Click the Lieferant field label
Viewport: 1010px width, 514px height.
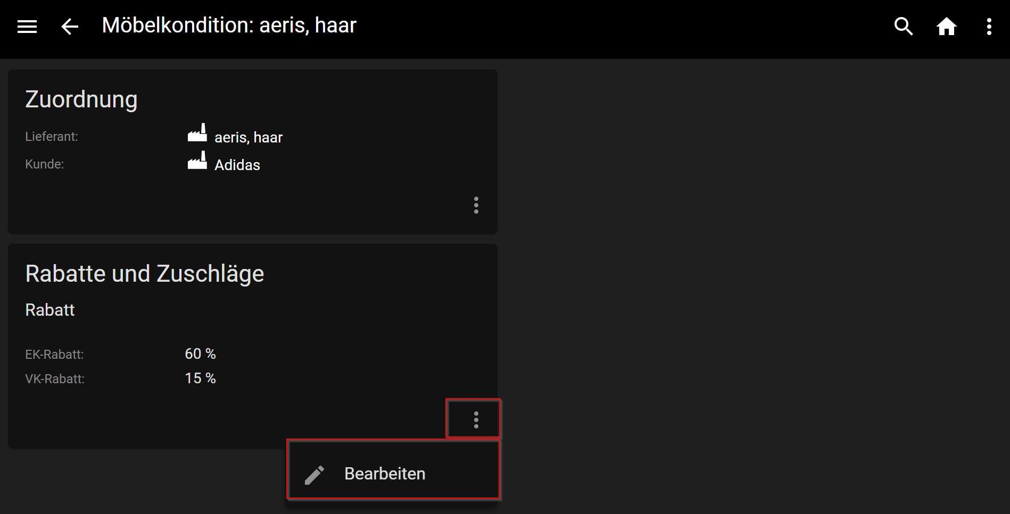tap(52, 137)
